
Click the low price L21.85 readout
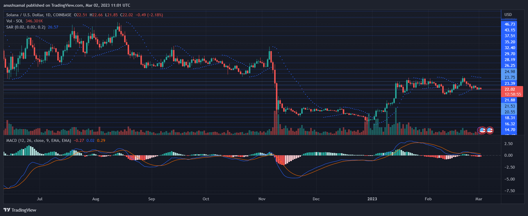[111, 15]
